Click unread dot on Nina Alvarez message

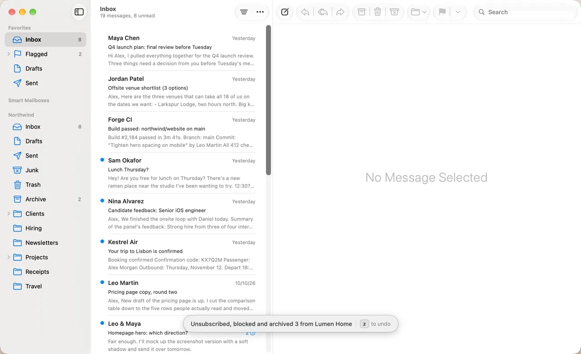click(x=102, y=201)
